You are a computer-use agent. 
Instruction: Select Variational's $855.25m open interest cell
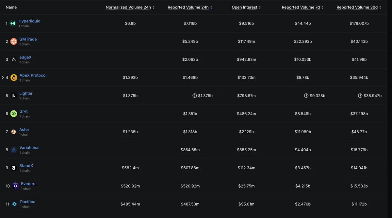coord(247,150)
